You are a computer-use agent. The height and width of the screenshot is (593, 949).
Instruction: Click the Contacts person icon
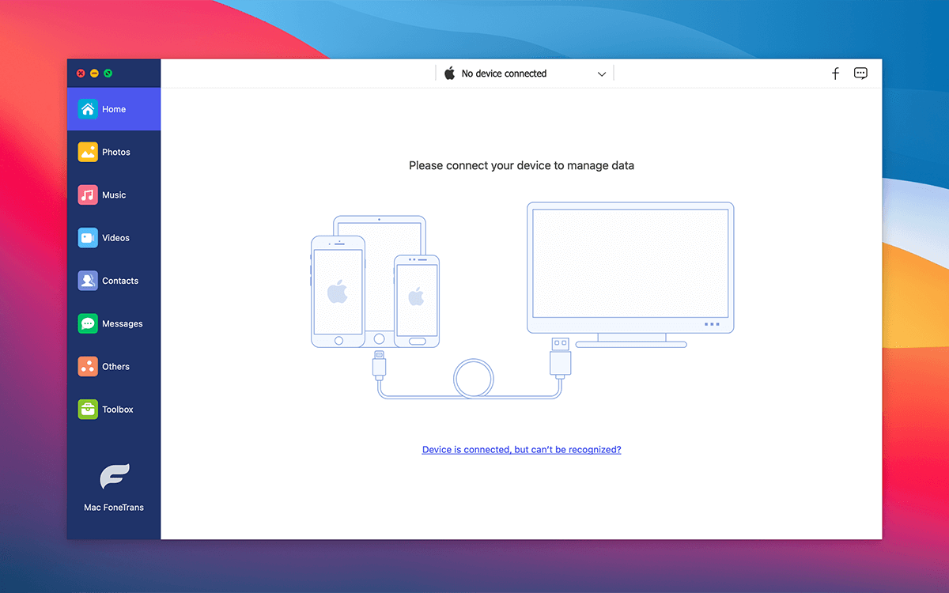(88, 281)
